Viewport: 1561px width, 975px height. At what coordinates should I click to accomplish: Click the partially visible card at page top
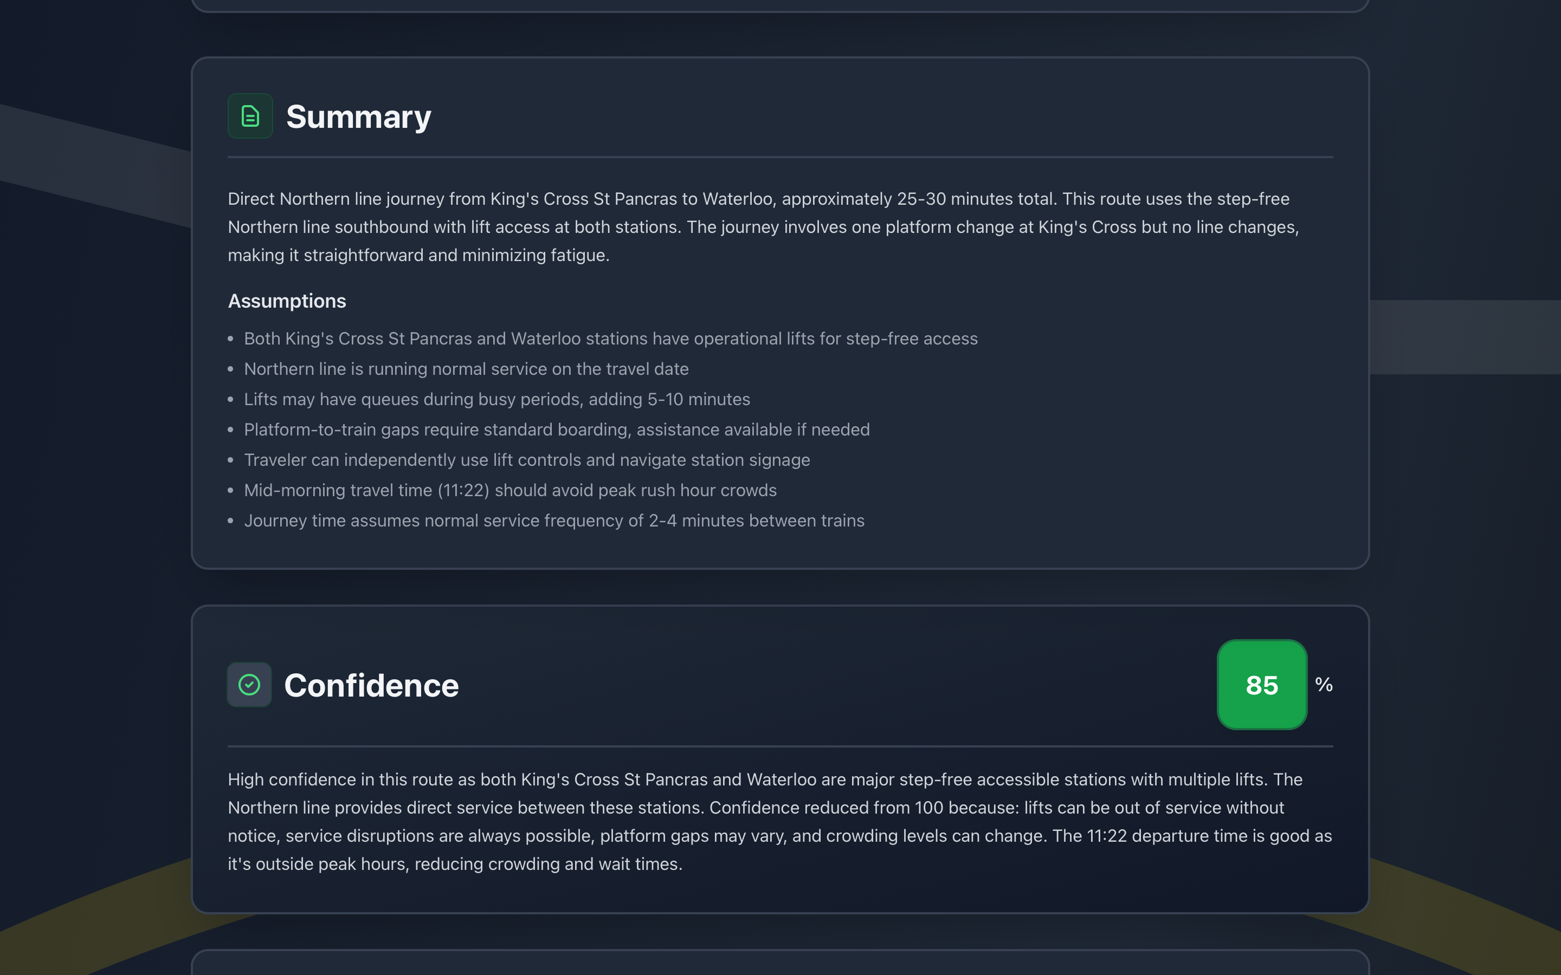click(779, 5)
